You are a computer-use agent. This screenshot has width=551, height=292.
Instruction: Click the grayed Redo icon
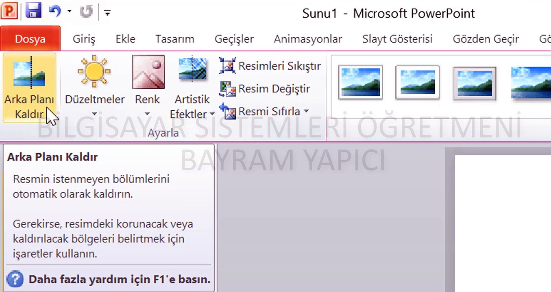(86, 11)
